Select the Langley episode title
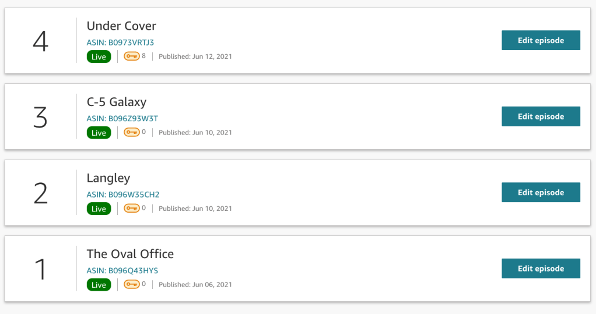 (x=108, y=178)
